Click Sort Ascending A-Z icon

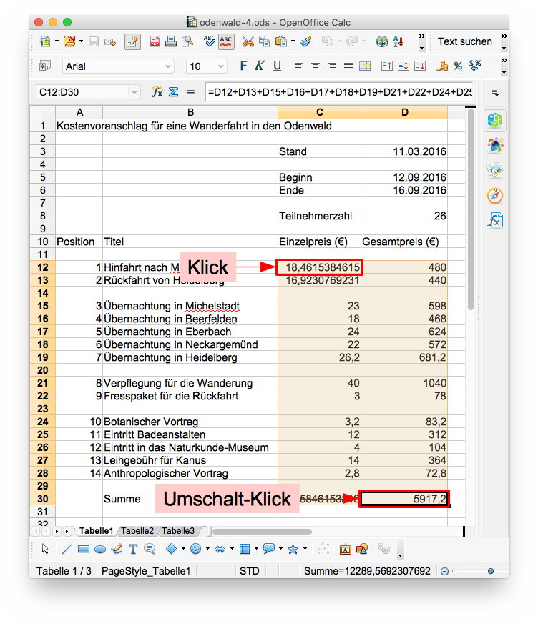pos(398,41)
